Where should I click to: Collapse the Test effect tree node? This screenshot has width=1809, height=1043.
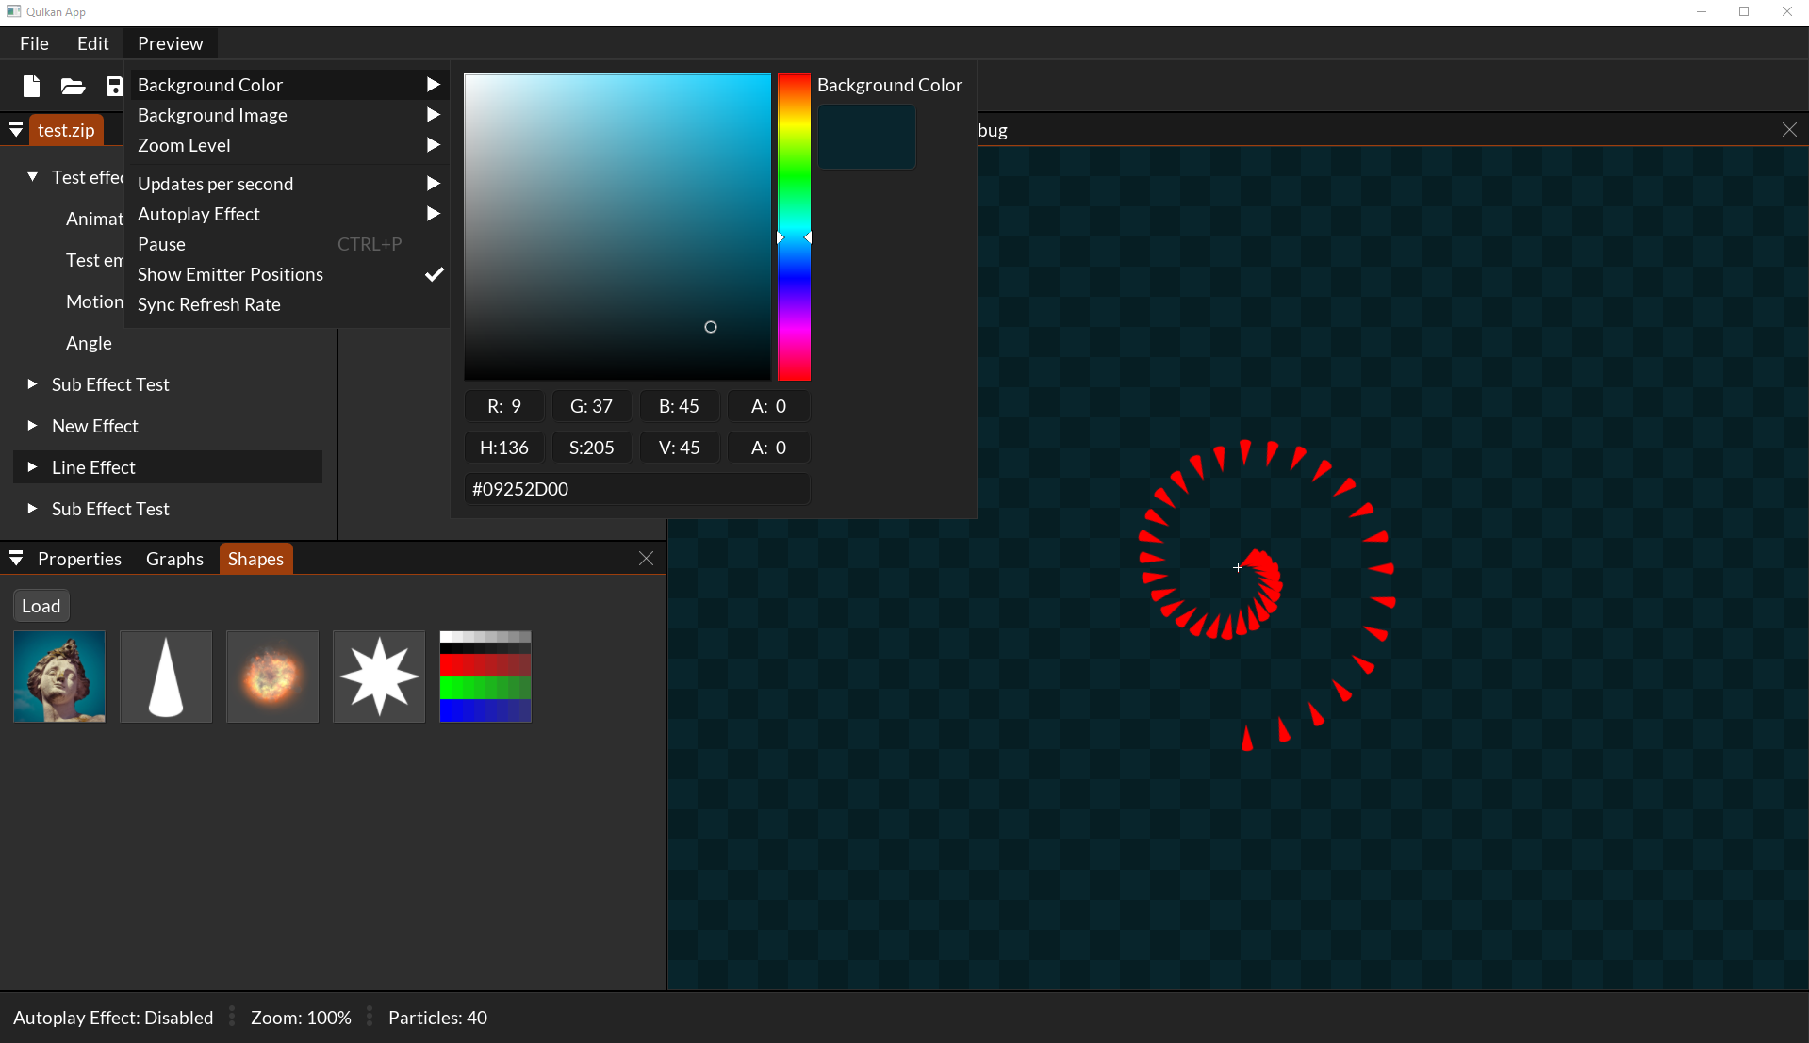32,177
